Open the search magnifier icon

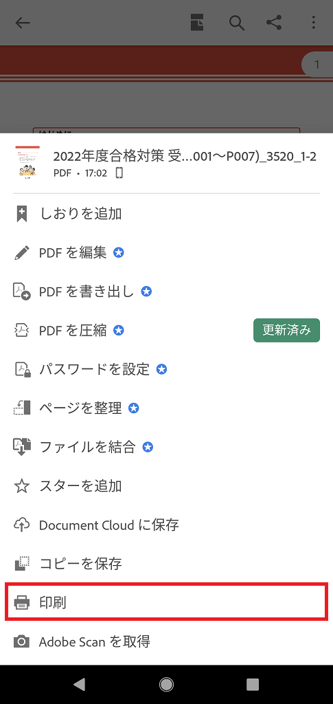coord(237,23)
